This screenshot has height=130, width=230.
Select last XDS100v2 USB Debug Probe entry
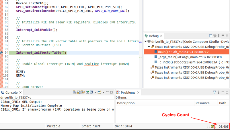point(190,77)
